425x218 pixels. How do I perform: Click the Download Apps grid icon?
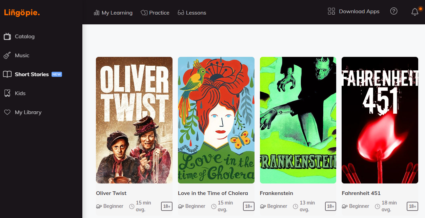(x=331, y=11)
